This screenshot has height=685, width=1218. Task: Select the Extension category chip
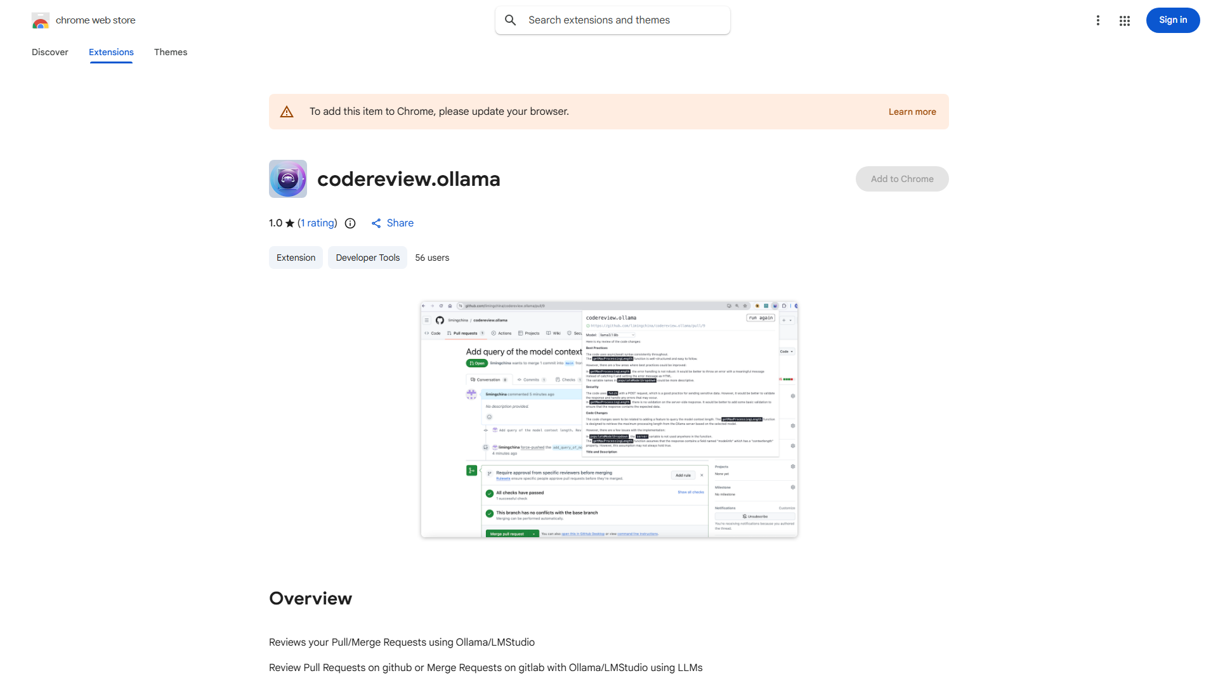296,258
